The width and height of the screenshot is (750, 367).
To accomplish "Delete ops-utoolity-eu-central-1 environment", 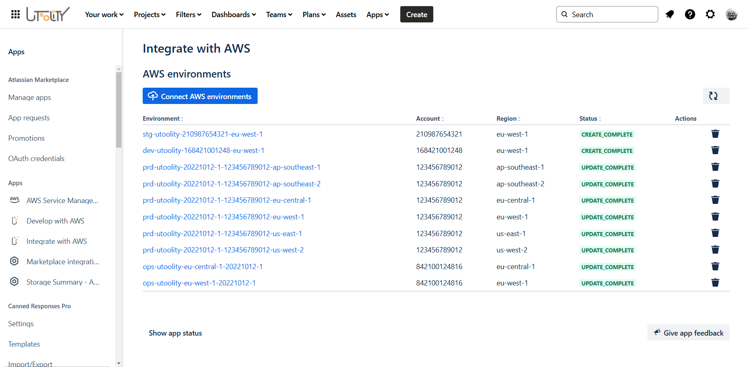I will [715, 266].
